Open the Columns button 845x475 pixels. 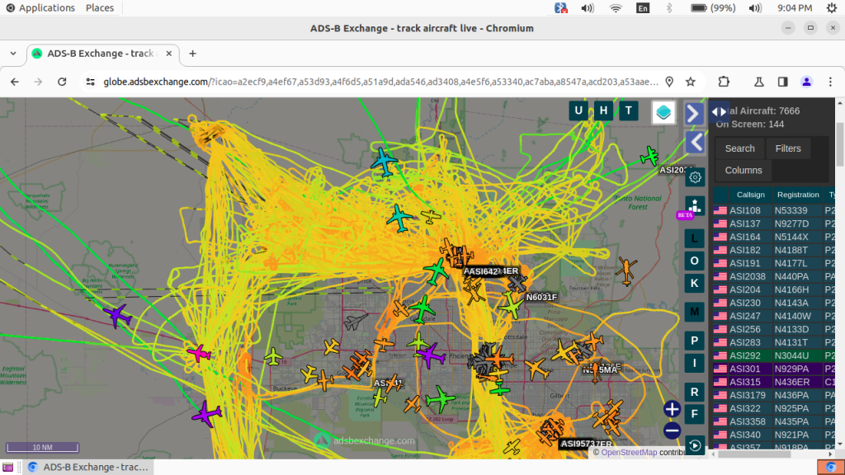coord(744,170)
